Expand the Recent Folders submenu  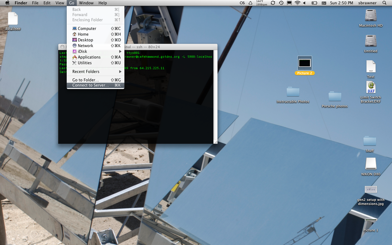click(x=96, y=72)
